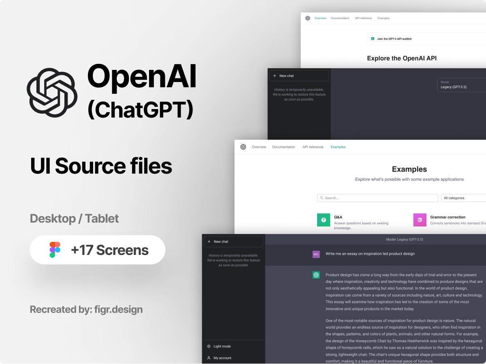486x364 pixels.
Task: Click New chat button in upper dark ChatGPT window
Action: point(299,76)
